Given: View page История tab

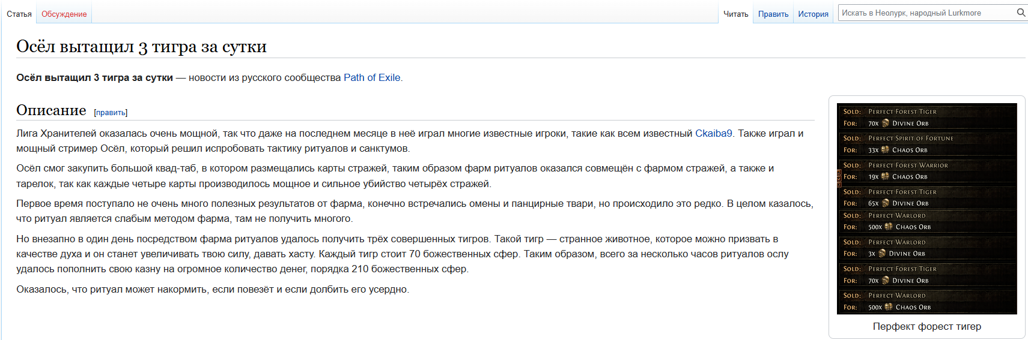Looking at the screenshot, I should (813, 14).
